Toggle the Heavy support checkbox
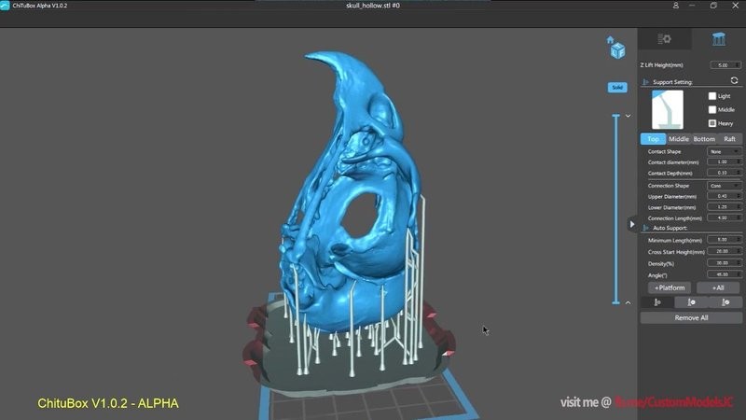 click(x=713, y=123)
